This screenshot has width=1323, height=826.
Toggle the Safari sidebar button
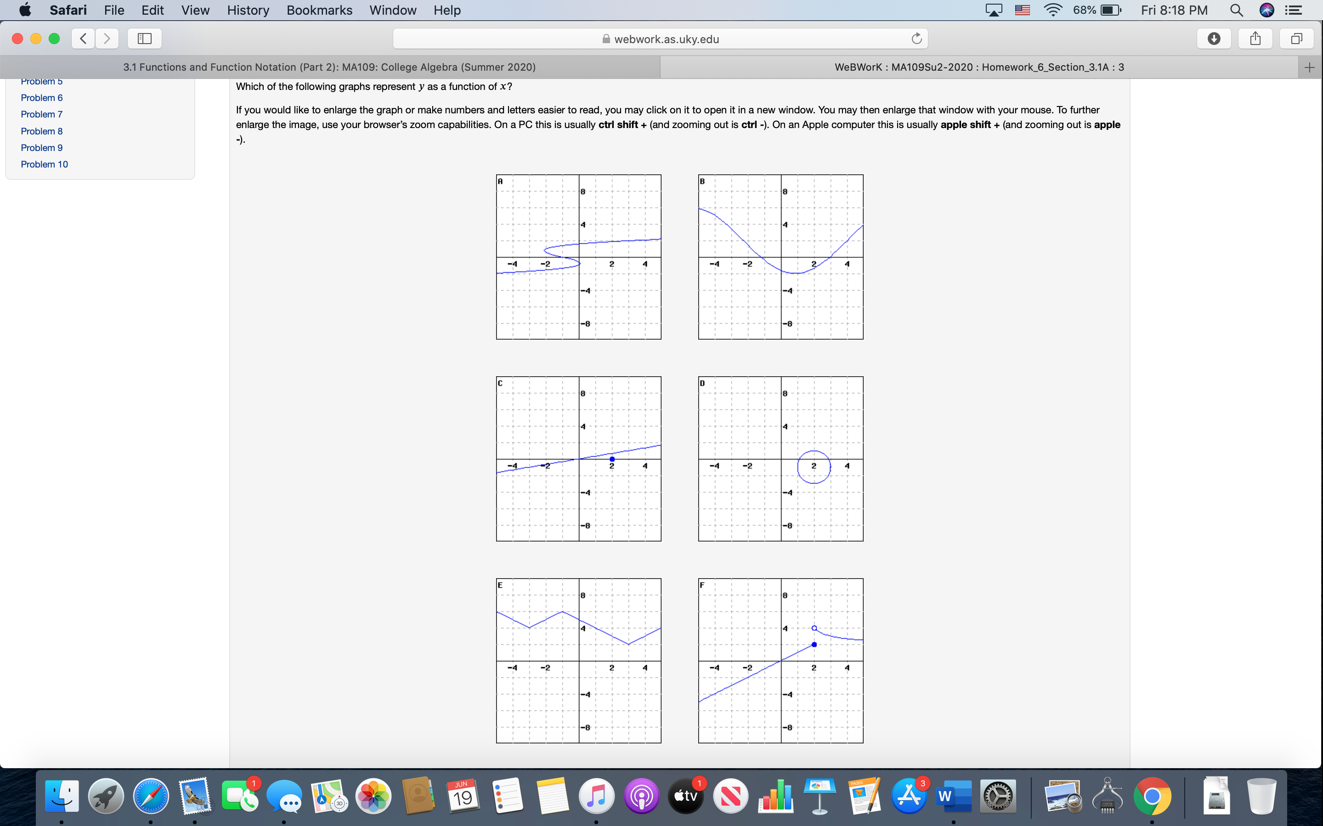144,38
